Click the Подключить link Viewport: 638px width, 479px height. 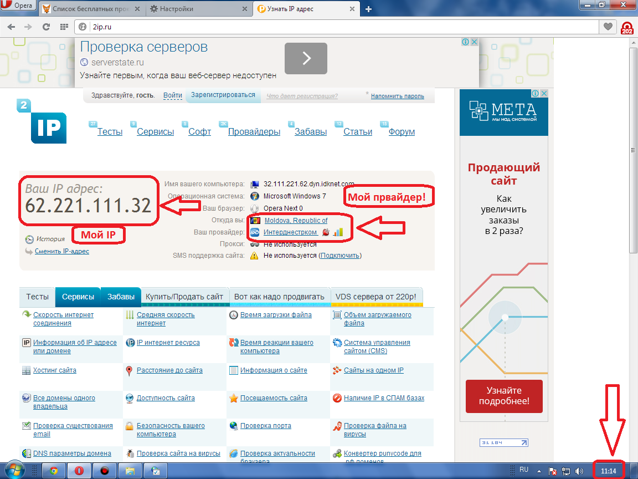(339, 256)
